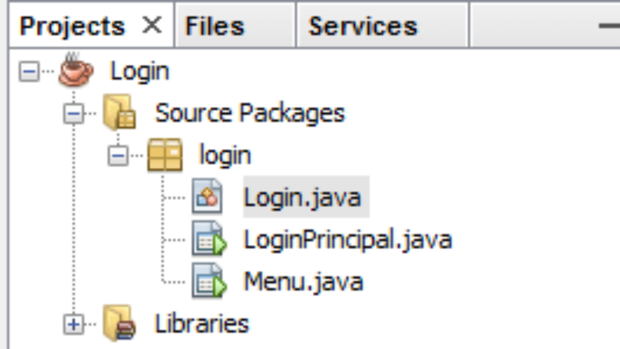Screen dimensions: 620x349
Task: Click the Login project coffee cup icon
Action: [x=76, y=71]
